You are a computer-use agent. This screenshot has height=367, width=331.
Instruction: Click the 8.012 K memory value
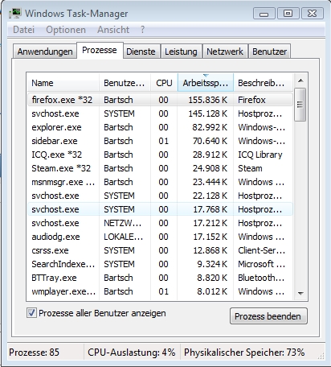point(212,291)
